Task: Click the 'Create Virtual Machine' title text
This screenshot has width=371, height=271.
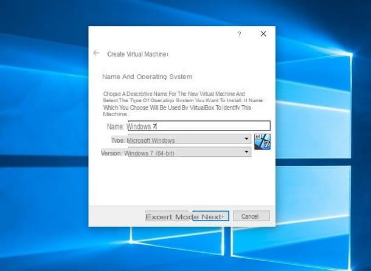Action: [x=137, y=54]
